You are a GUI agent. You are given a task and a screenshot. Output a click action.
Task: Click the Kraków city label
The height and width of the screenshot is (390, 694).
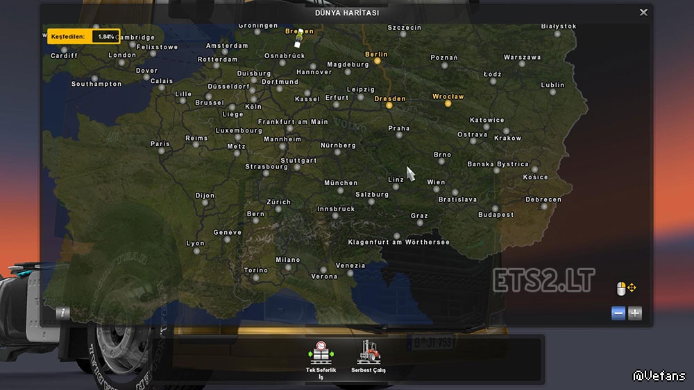[508, 139]
